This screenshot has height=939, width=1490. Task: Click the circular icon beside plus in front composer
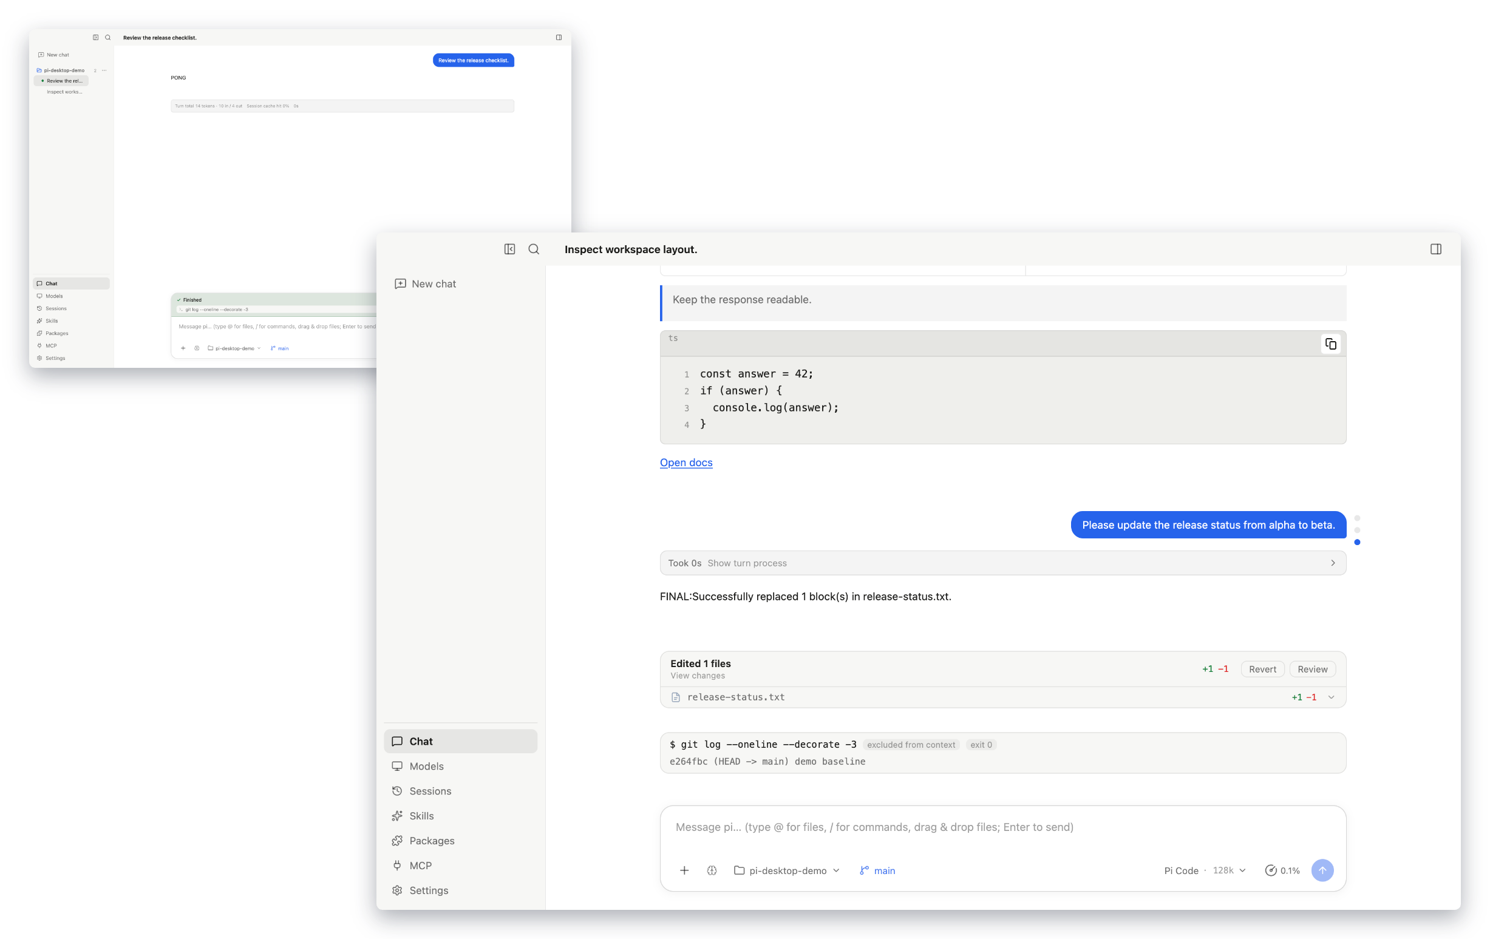[x=712, y=870]
